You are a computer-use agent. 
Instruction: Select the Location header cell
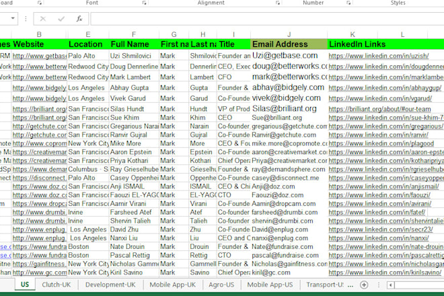[x=88, y=44]
